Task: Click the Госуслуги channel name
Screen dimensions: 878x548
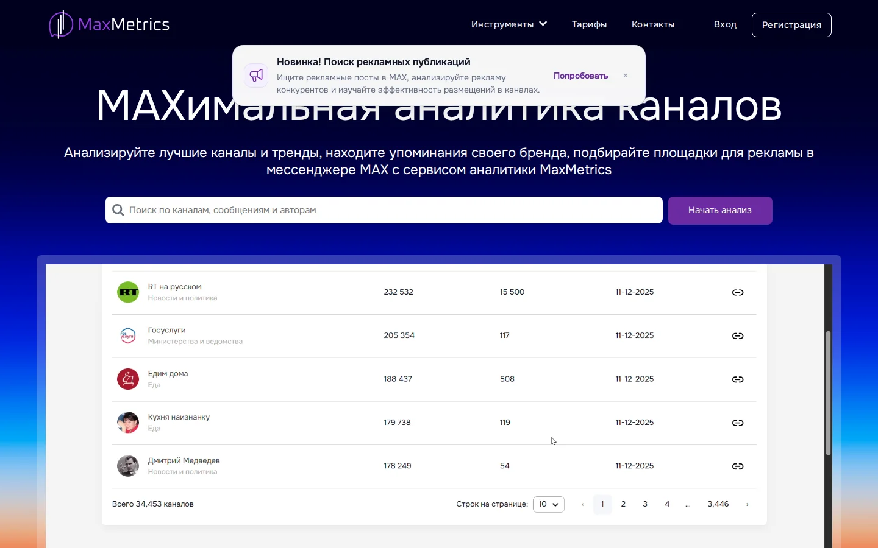Action: coord(167,330)
